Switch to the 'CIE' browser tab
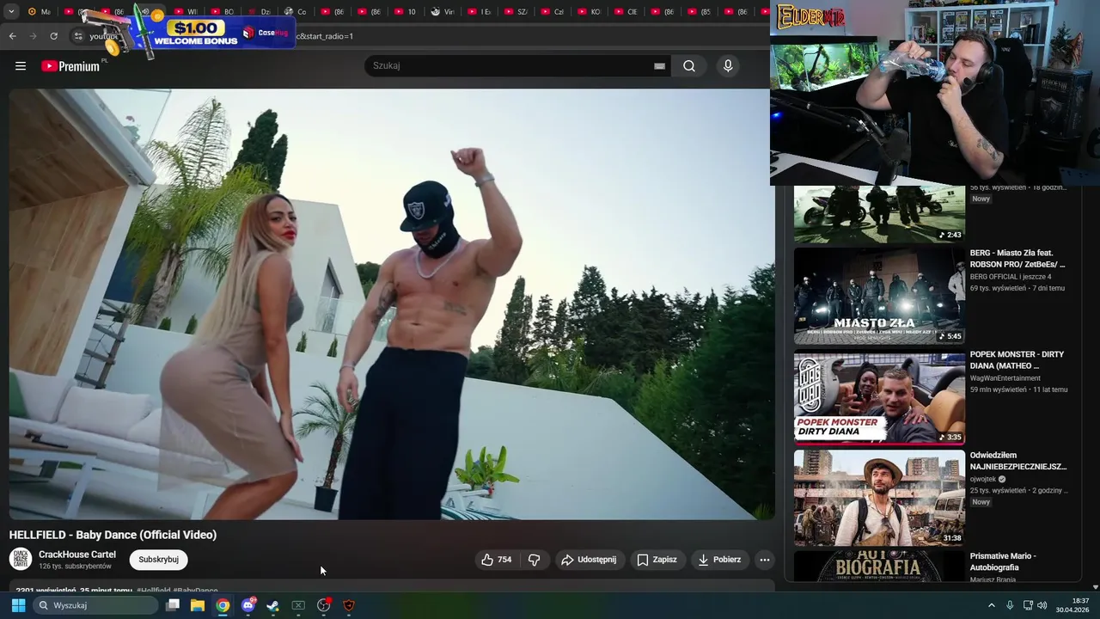The image size is (1100, 619). point(626,12)
